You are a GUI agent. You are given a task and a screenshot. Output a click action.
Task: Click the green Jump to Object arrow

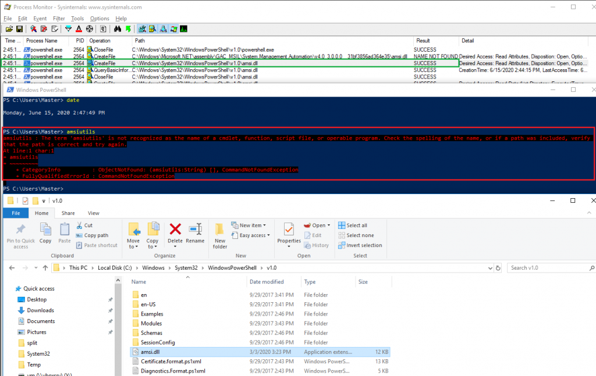[127, 28]
